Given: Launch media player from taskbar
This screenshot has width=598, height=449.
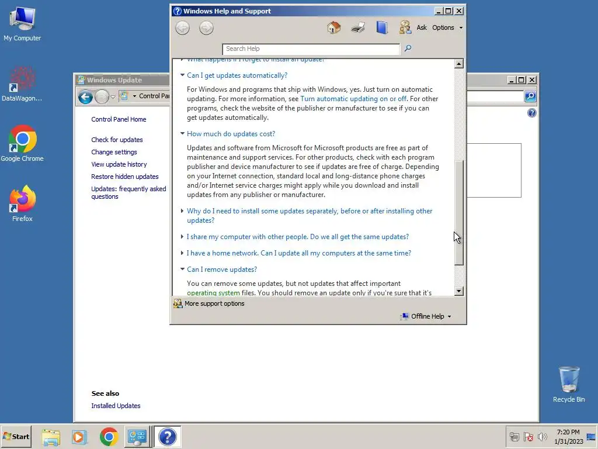Looking at the screenshot, I should point(79,437).
